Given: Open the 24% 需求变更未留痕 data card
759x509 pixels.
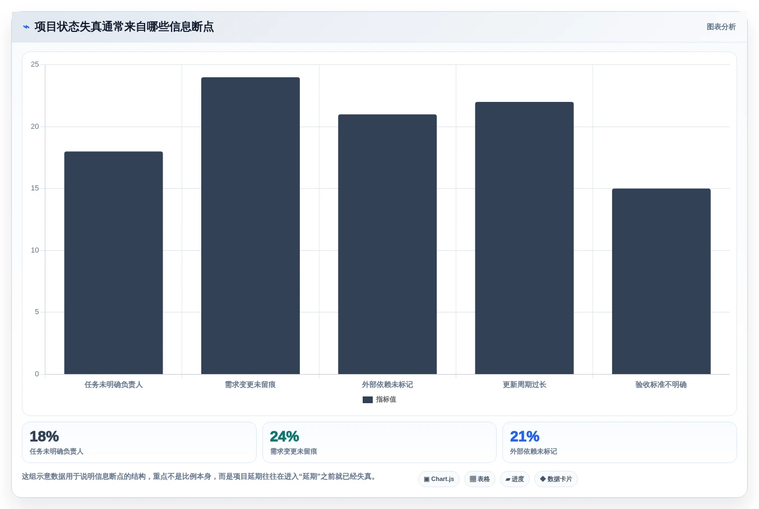Looking at the screenshot, I should pos(379,442).
